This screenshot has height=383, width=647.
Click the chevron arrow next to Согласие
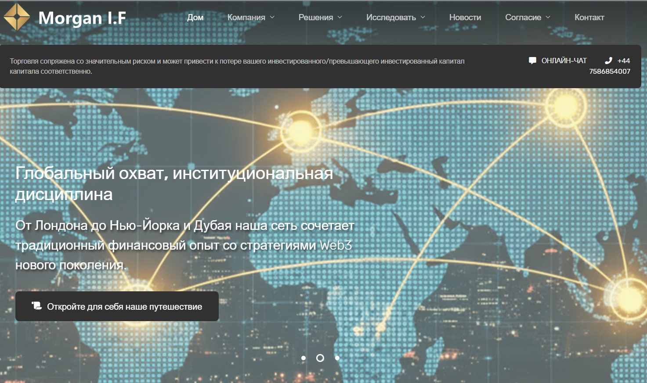click(x=548, y=18)
